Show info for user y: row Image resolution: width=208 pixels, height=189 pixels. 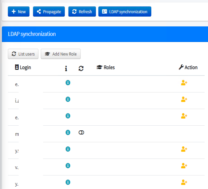point(68,149)
